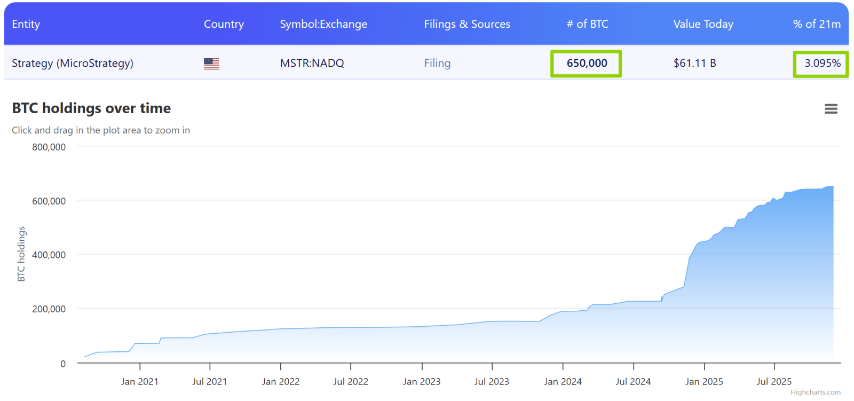Click the highlighted 650,000 BTC value

(587, 64)
